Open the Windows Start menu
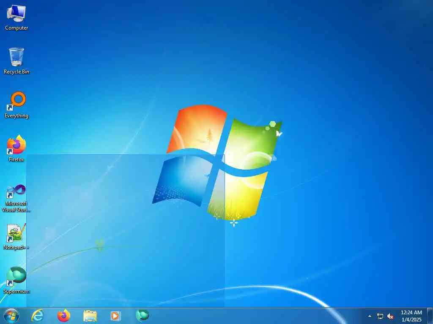The image size is (433, 324). (x=11, y=316)
